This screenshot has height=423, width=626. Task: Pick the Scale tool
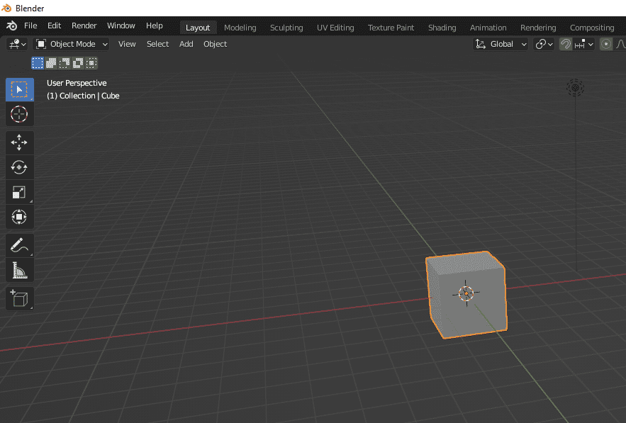(x=19, y=192)
